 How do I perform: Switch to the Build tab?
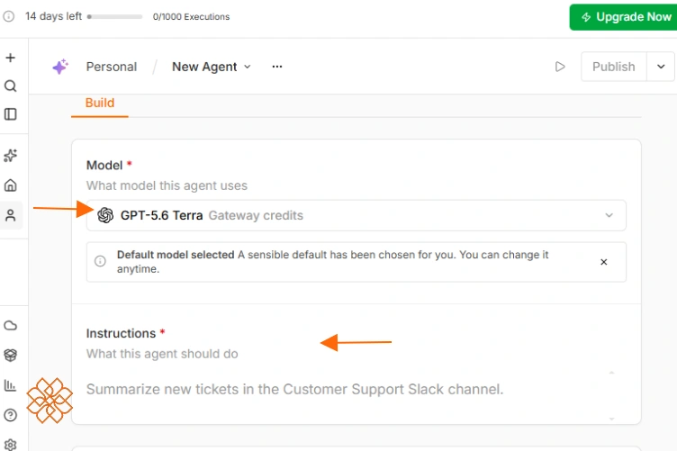[100, 104]
